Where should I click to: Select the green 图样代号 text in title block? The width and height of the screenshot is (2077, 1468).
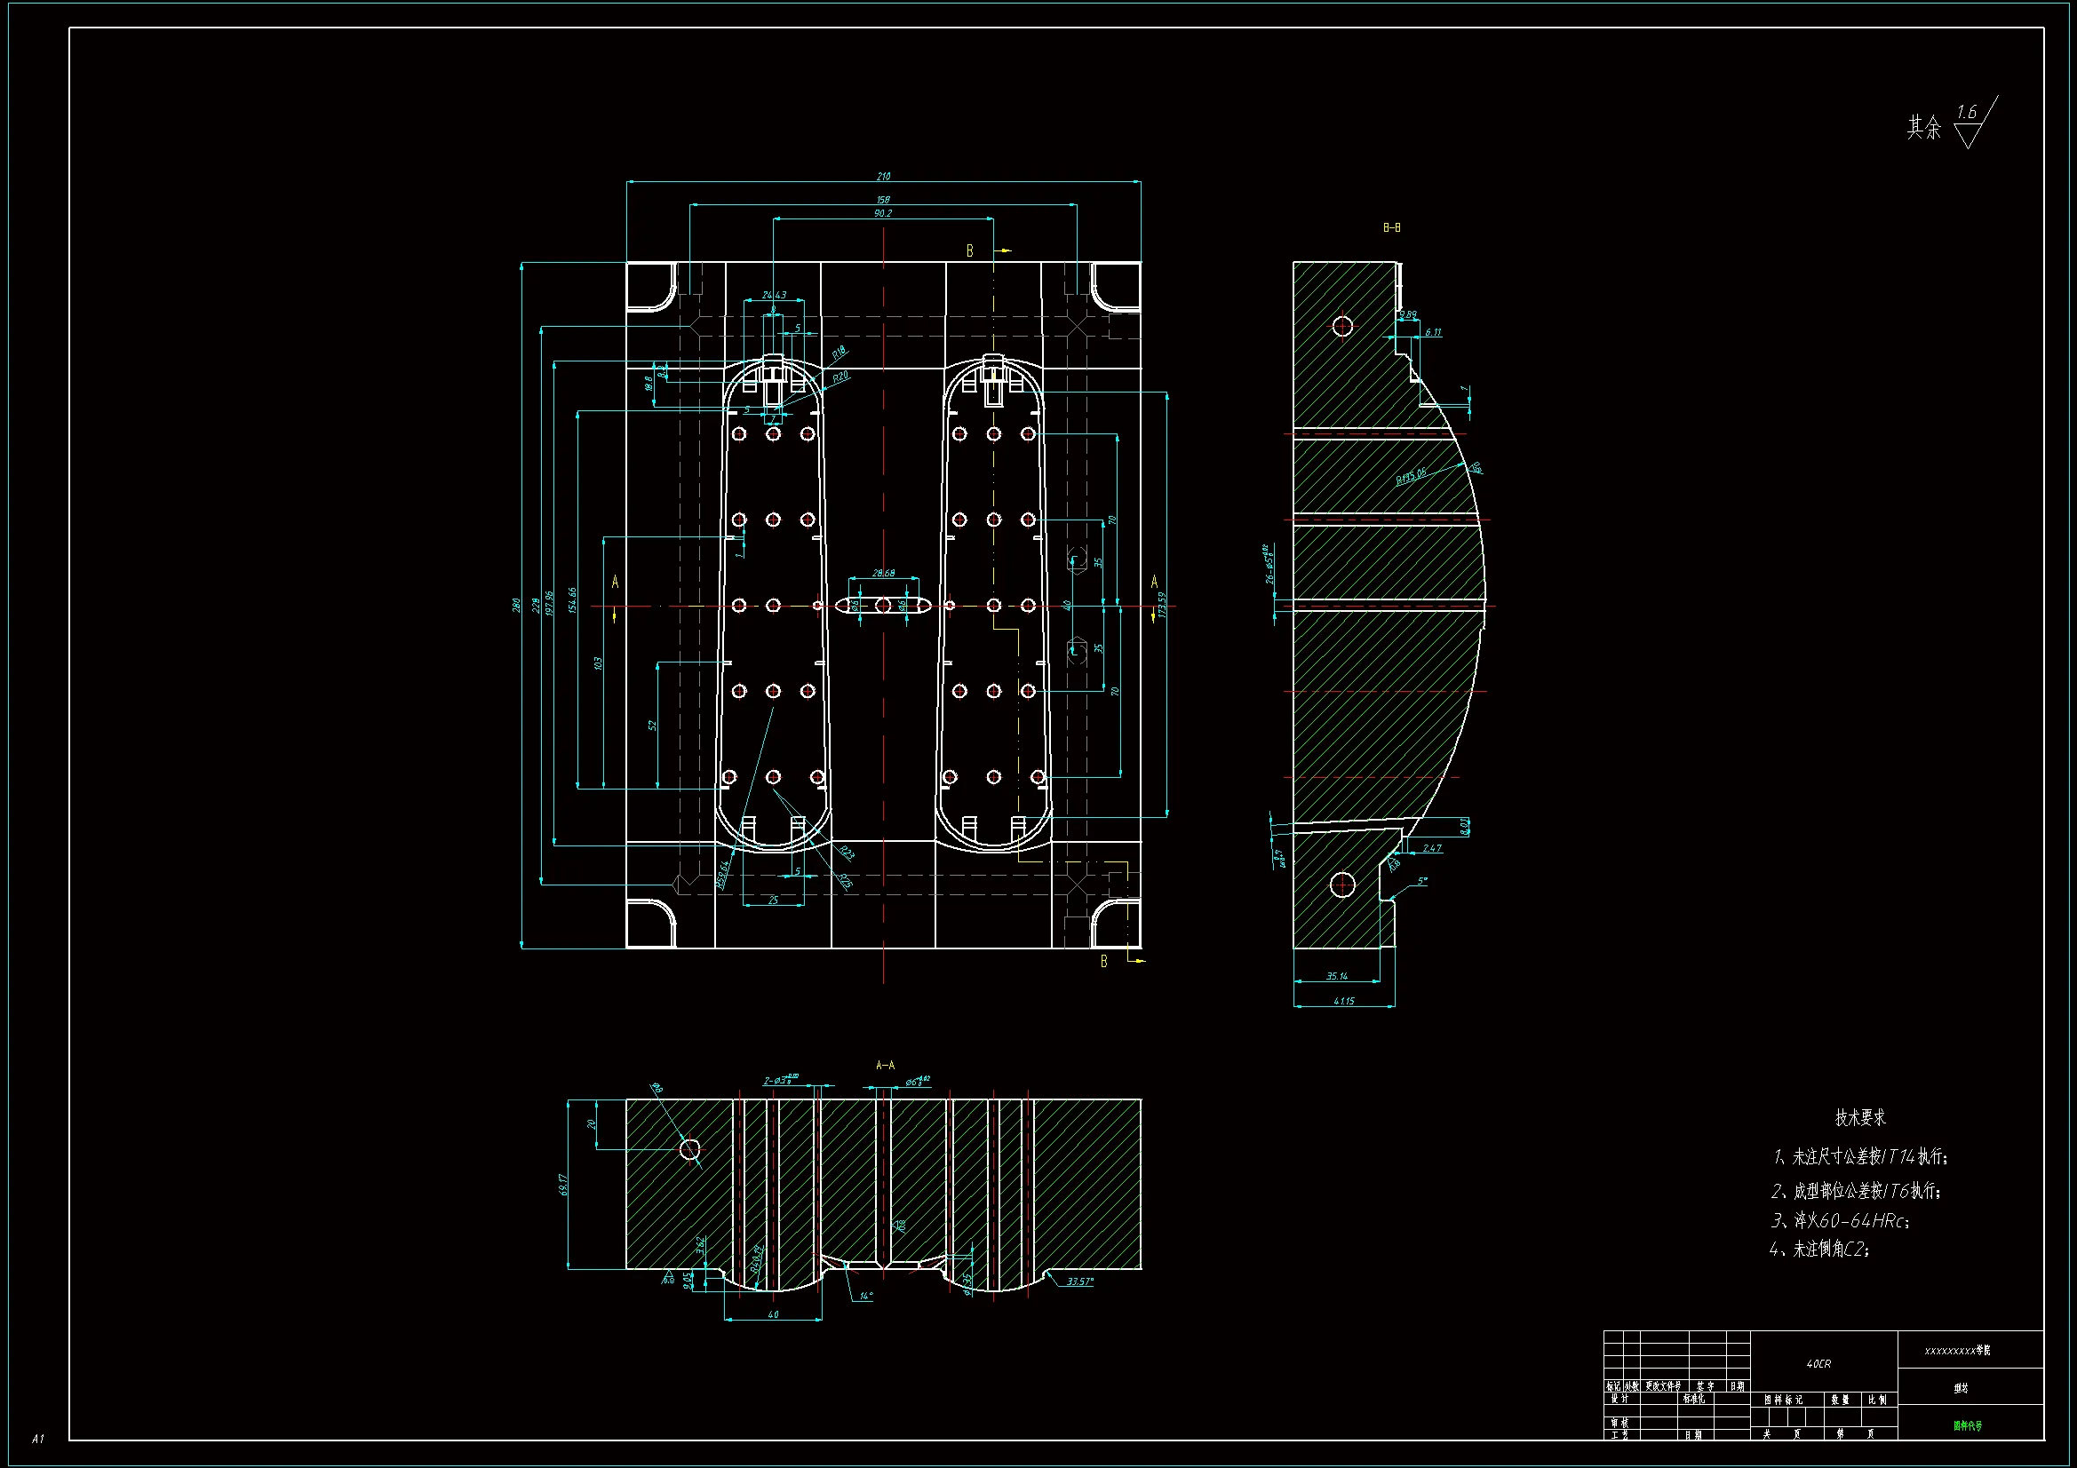click(1968, 1425)
